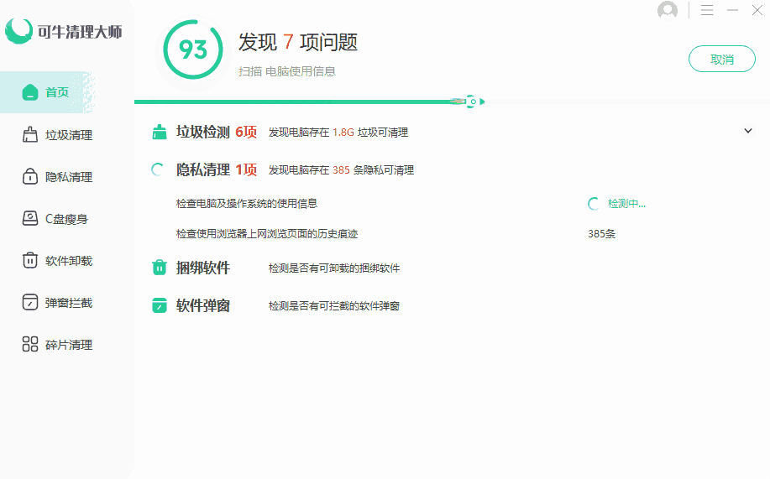Click the C盘瘦身 disk sidebar icon
770x479 pixels.
click(30, 218)
